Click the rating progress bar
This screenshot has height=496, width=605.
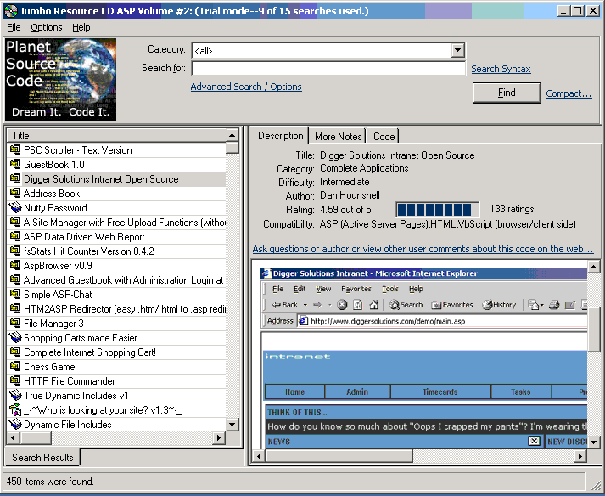438,210
